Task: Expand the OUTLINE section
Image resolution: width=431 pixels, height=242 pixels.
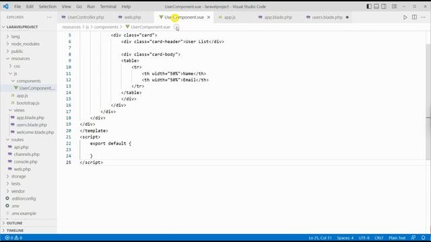Action: click(x=14, y=223)
